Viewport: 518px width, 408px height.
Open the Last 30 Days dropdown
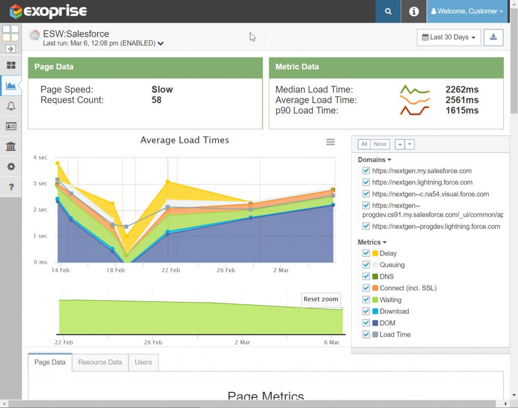[449, 37]
